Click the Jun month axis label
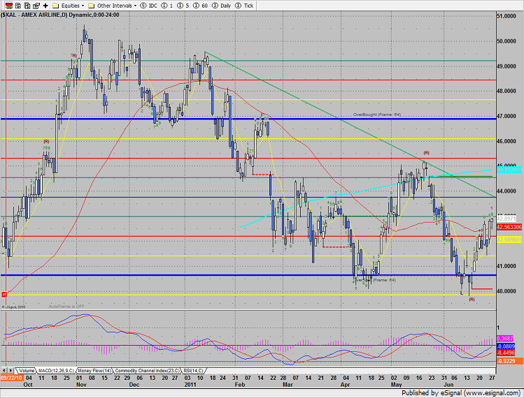Viewport: 524px width, 398px height. tap(449, 384)
